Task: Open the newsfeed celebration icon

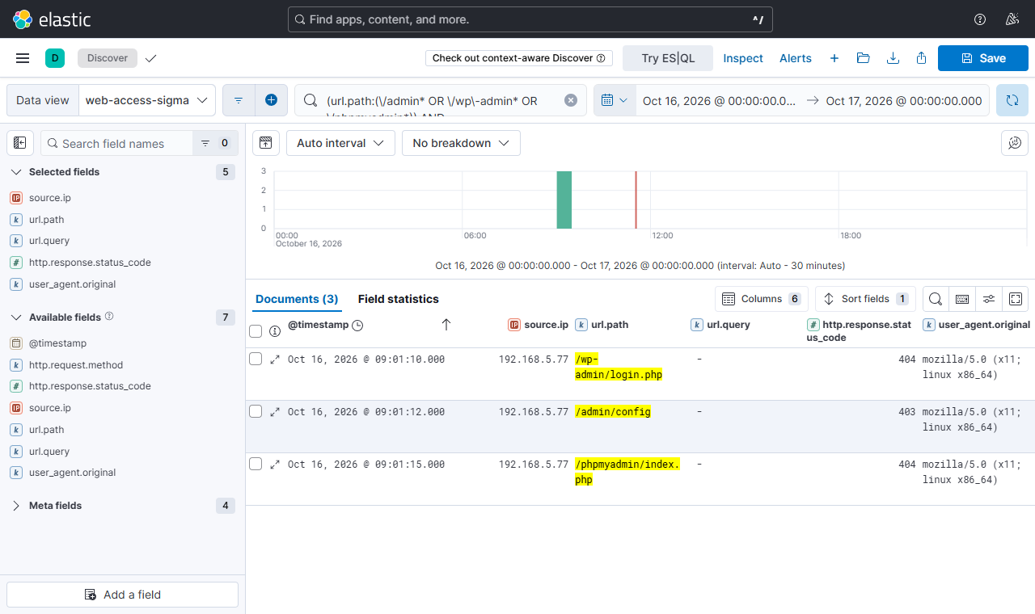Action: coord(1012,19)
